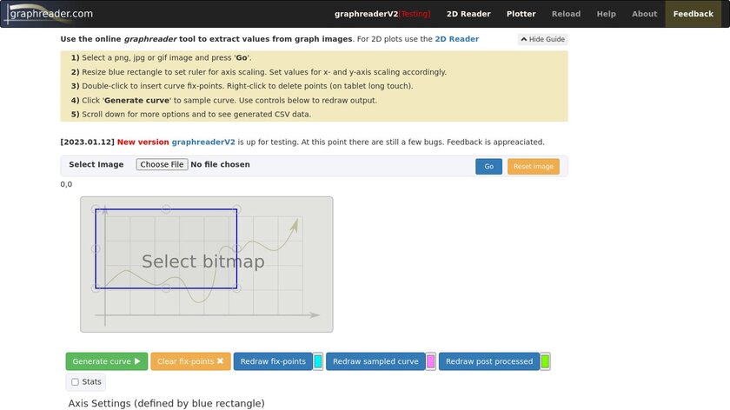
Task: Click the Reset image button
Action: [x=534, y=166]
